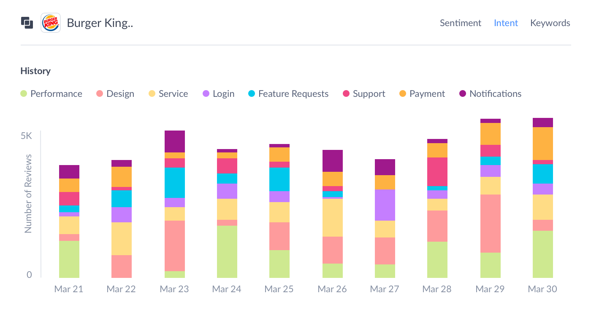Screen dimensions: 591x320
Task: Open the Sentiment tab
Action: 460,23
